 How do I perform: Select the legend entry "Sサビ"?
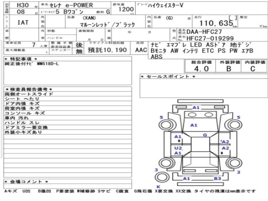(x=104, y=191)
